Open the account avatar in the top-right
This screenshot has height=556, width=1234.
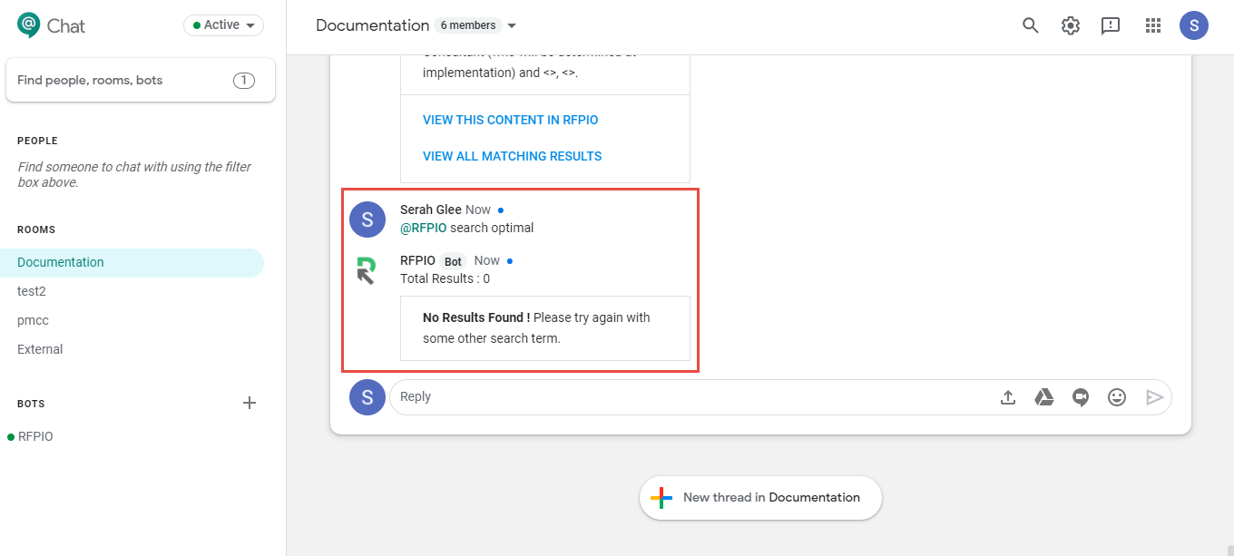[x=1194, y=25]
